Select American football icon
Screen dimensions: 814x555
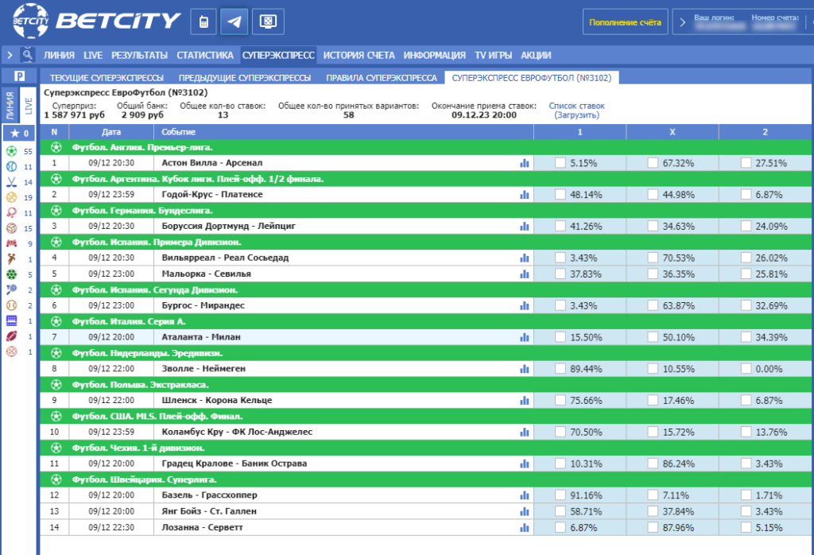click(11, 336)
